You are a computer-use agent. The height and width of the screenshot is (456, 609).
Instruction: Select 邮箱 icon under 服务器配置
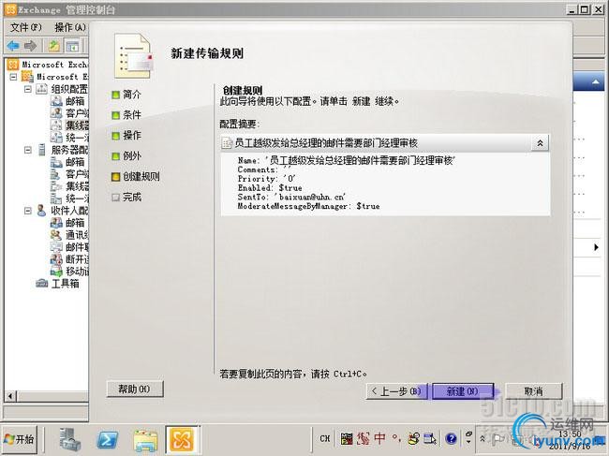[x=56, y=162]
